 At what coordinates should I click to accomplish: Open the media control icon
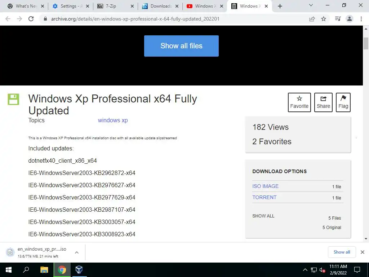338,19
